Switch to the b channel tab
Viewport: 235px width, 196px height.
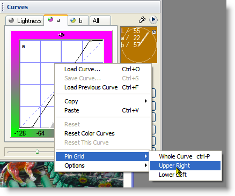click(78, 21)
